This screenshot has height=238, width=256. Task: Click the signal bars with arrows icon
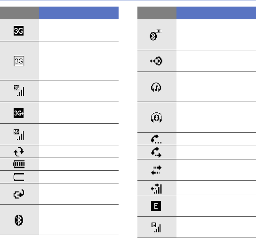156,188
